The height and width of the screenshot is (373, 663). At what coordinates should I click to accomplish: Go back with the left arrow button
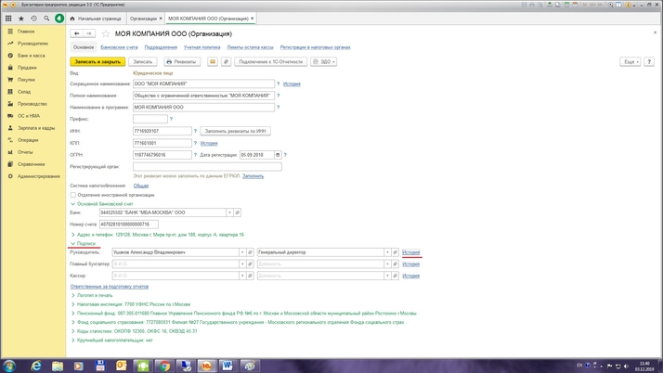76,33
